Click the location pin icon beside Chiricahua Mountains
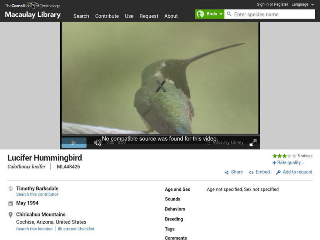Viewport: 320px width, 240px height. pos(11,214)
